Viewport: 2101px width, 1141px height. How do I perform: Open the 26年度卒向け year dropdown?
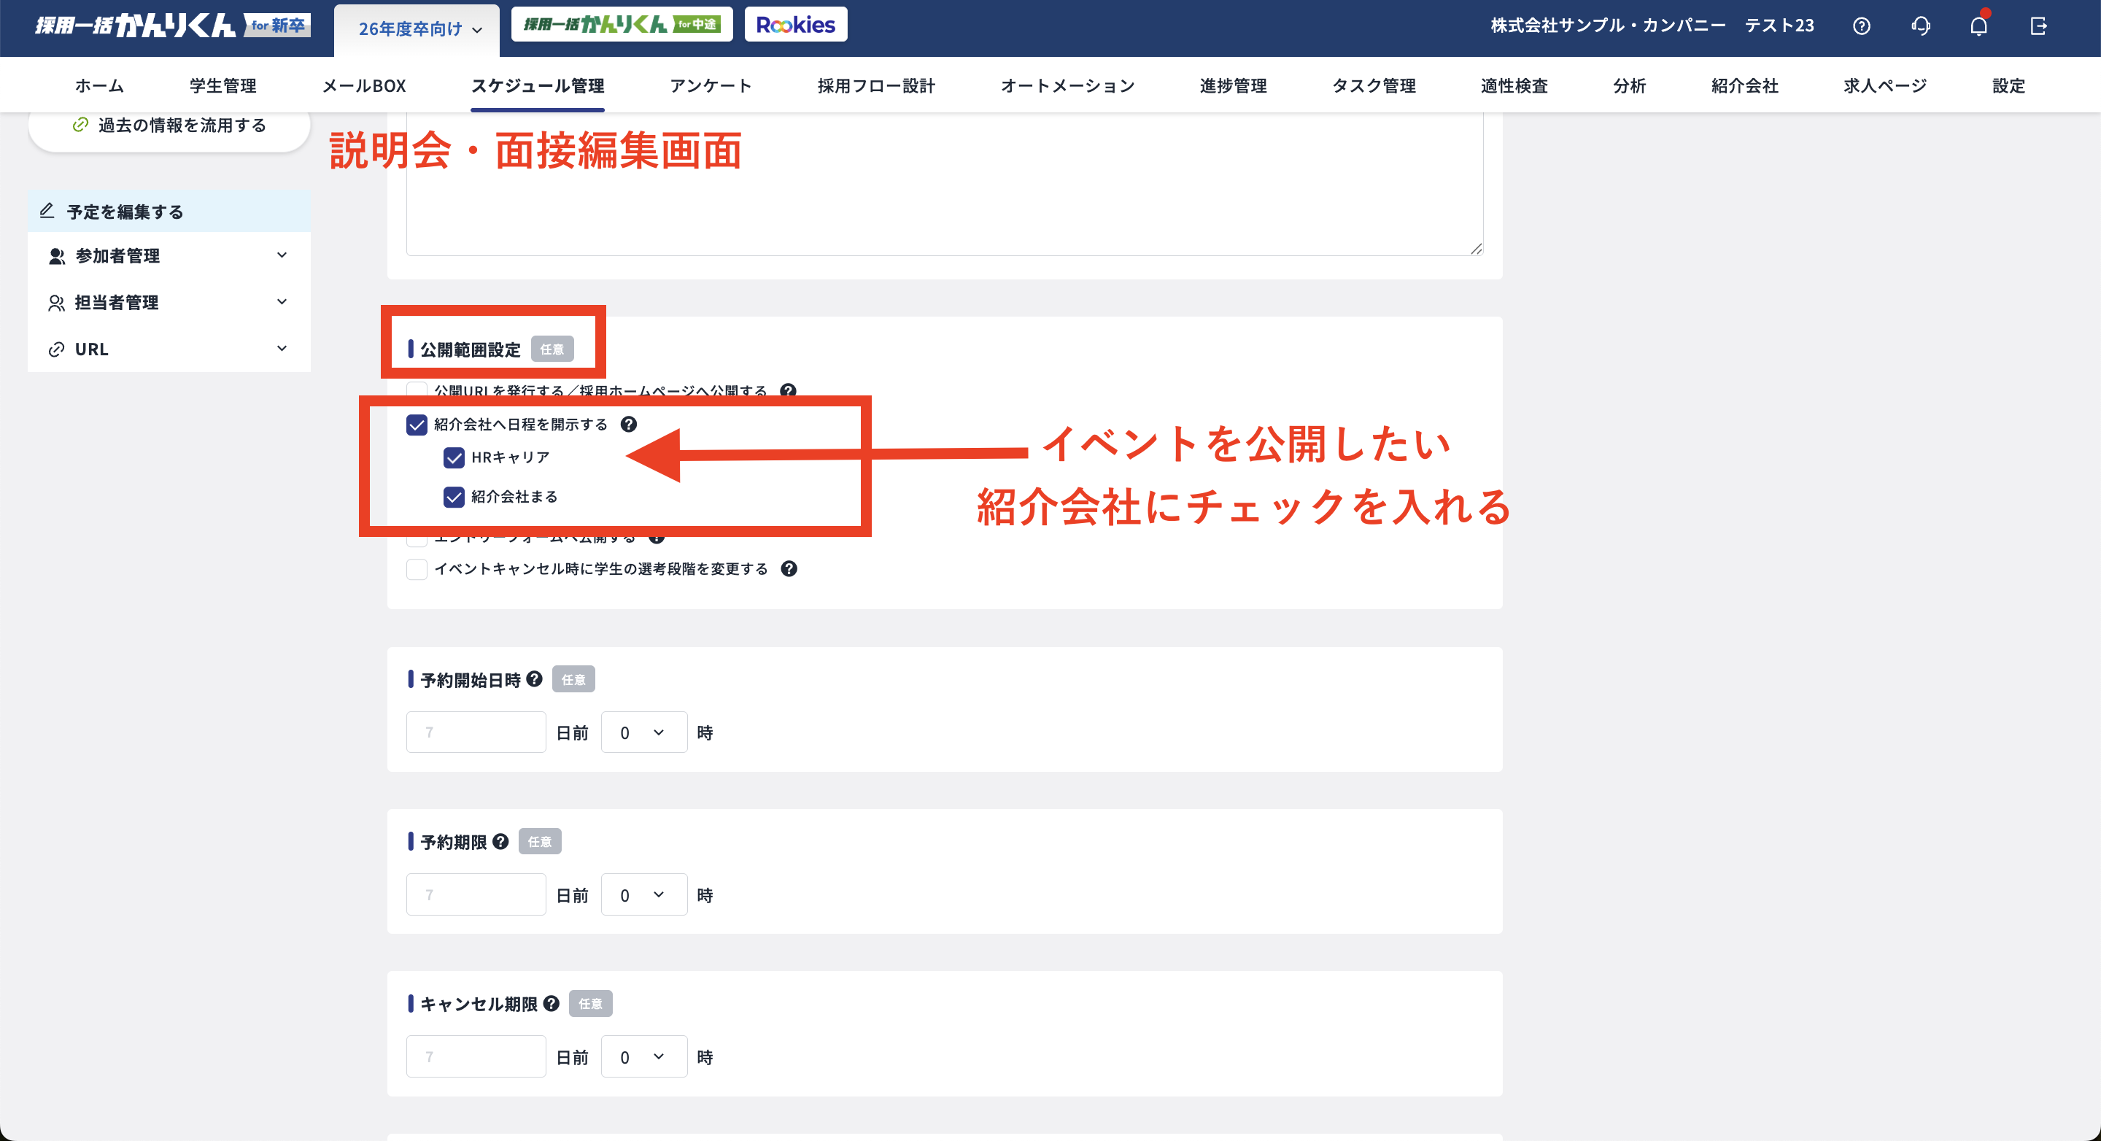(x=419, y=29)
